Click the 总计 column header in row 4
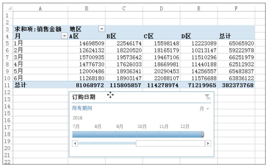 click(x=236, y=36)
